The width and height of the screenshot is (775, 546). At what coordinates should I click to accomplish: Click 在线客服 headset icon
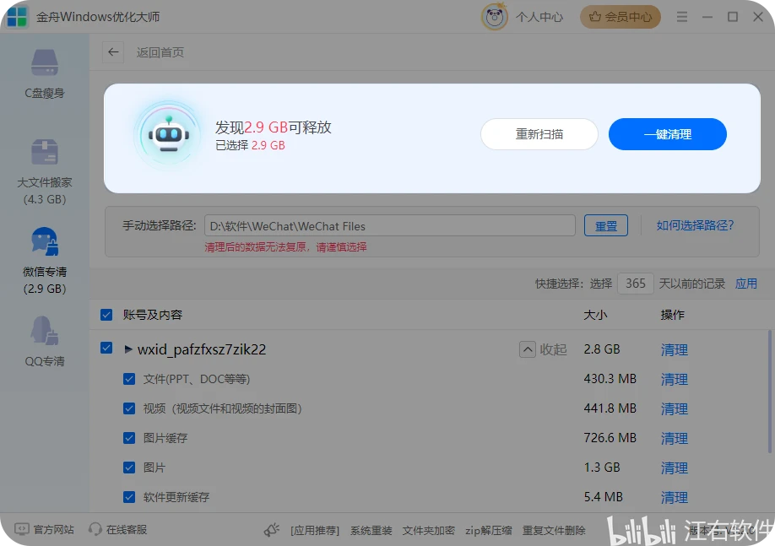coord(95,529)
